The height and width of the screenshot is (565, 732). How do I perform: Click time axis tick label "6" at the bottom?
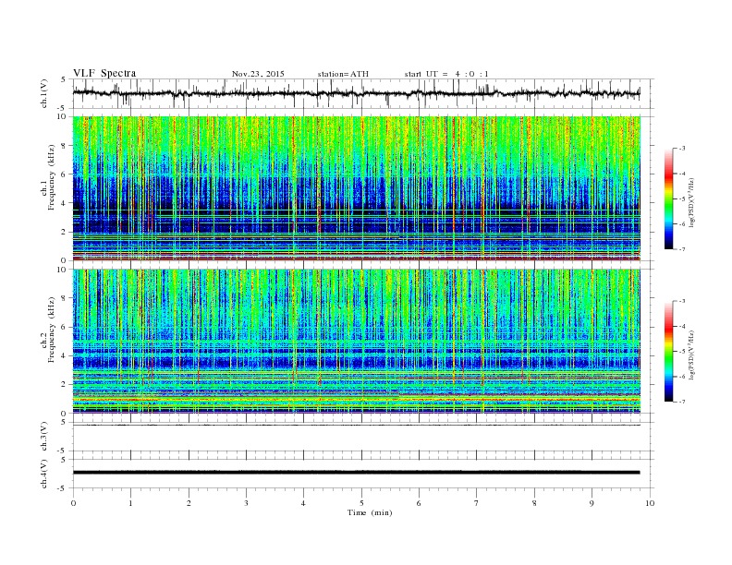(x=419, y=503)
